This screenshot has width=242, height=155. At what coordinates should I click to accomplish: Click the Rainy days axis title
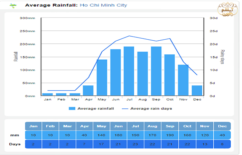point(222,56)
